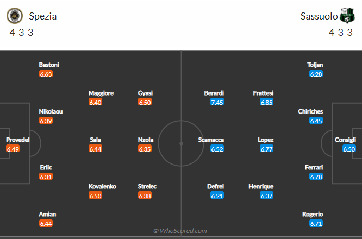Select Bastoni's 6.63 rating badge
The width and height of the screenshot is (362, 239).
(46, 74)
